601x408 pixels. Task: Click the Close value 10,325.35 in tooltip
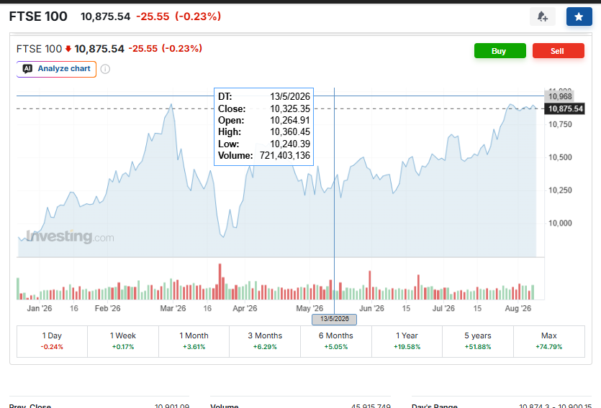(290, 108)
